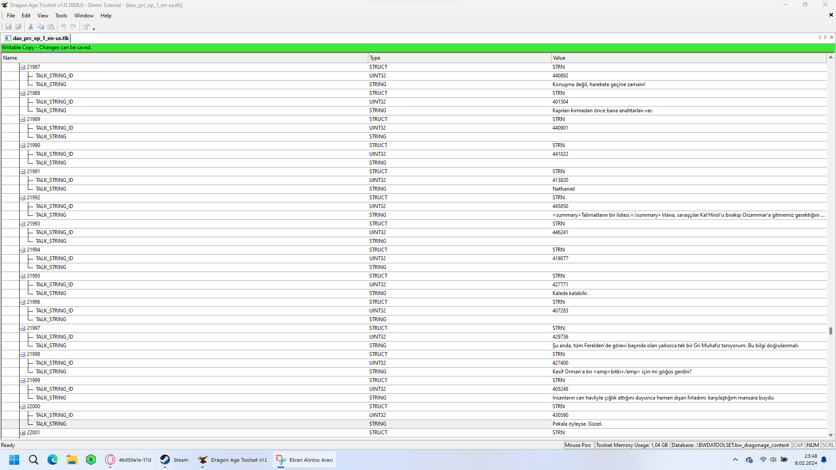
Task: Open the Tools menu
Action: [x=61, y=16]
